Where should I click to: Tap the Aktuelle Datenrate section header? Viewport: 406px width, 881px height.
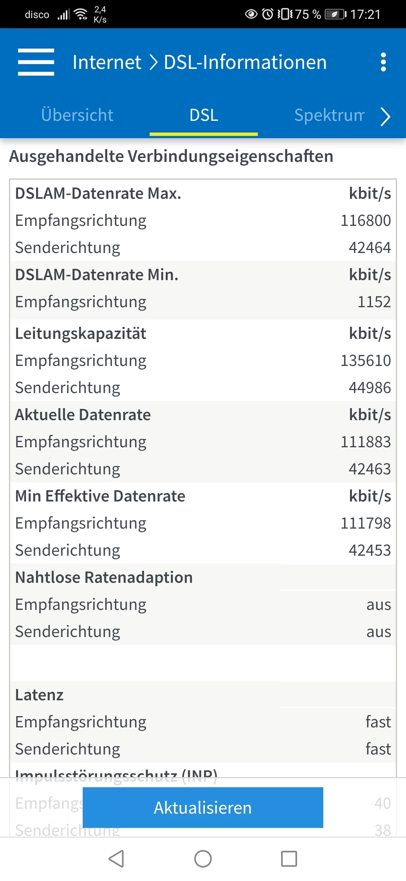coord(83,415)
